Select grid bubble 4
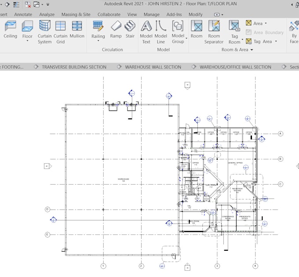Screen dimensions: 299x277 255,266
